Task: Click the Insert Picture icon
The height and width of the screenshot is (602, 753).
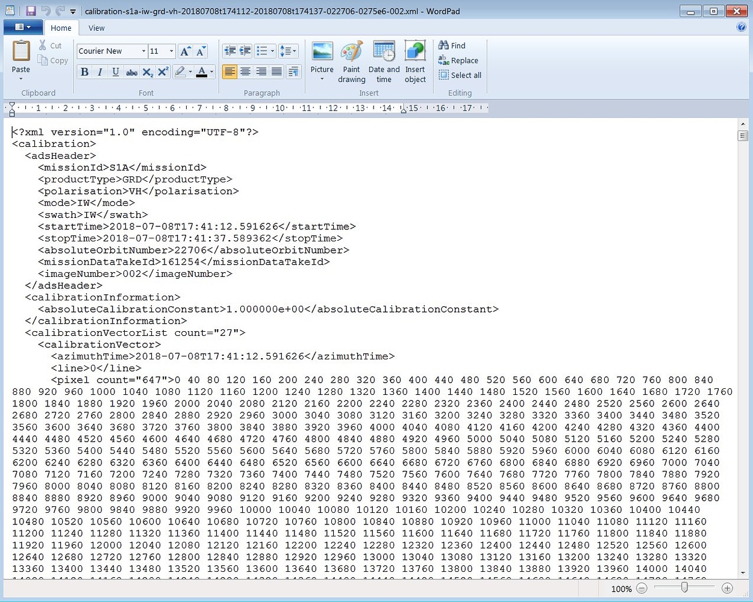Action: [x=322, y=52]
